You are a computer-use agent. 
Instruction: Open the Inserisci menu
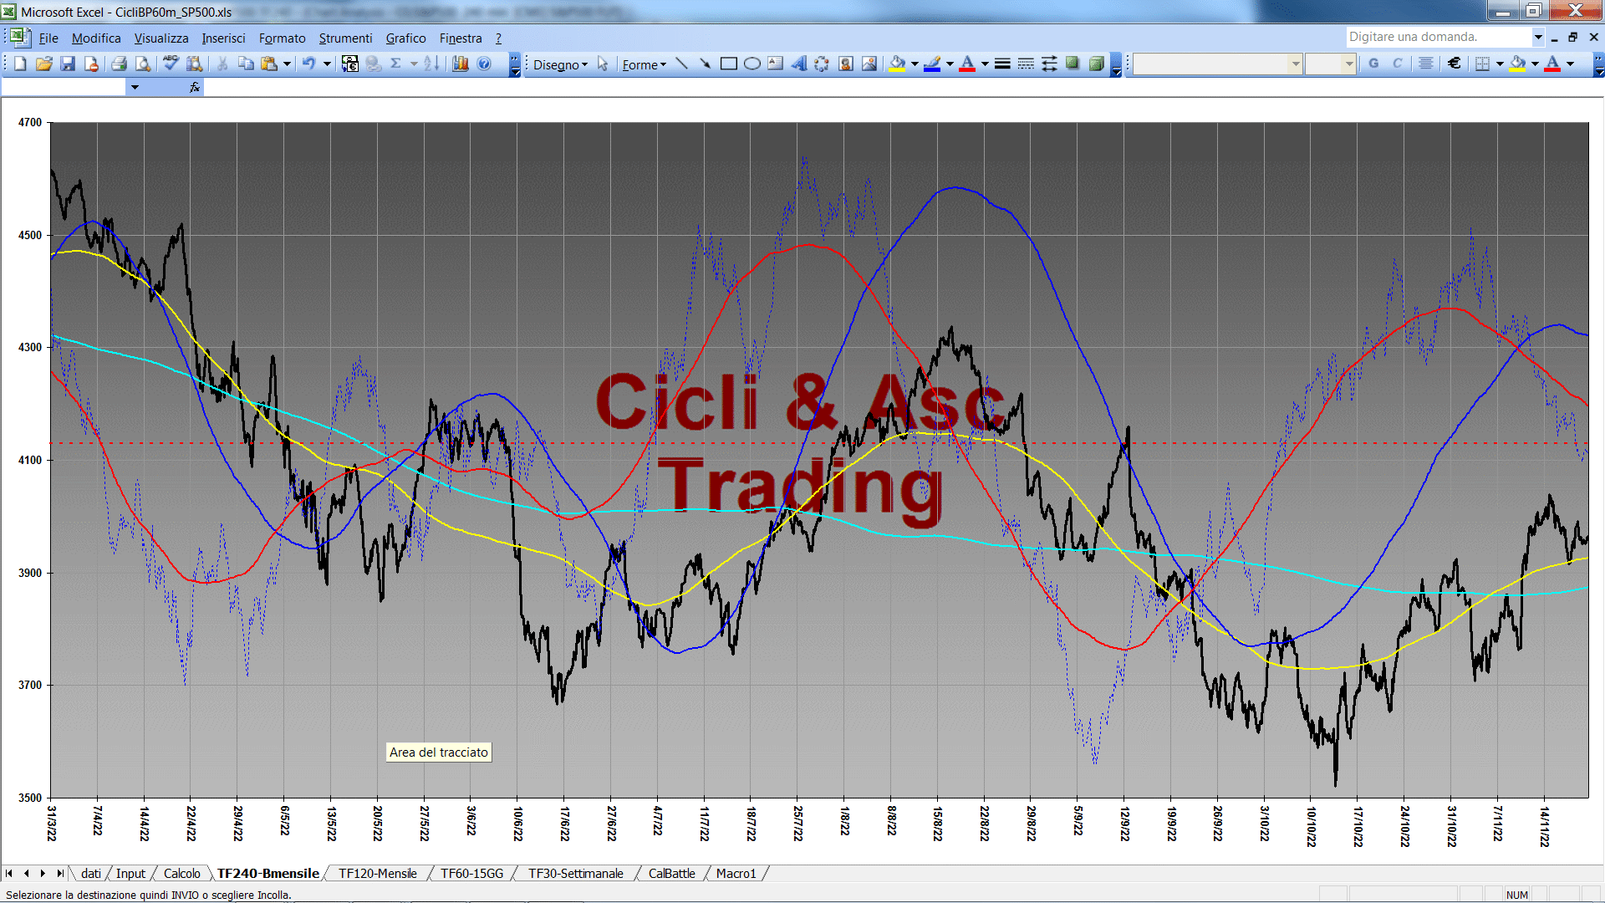point(223,38)
